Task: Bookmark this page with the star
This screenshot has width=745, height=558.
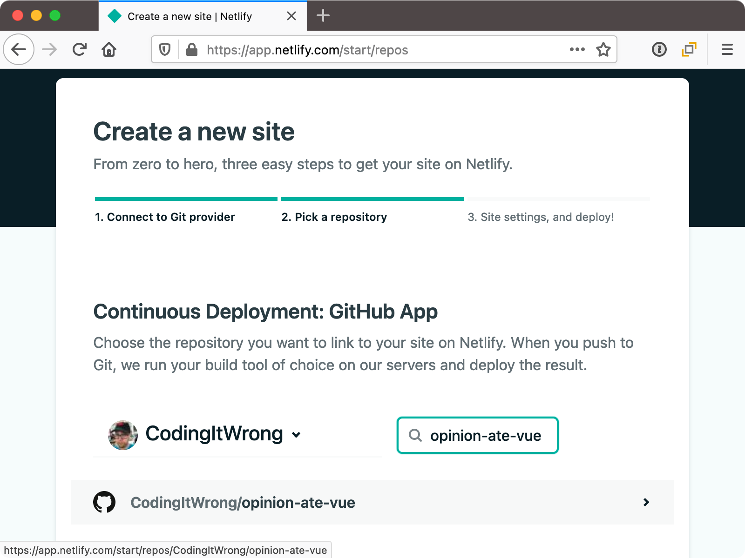Action: click(x=603, y=49)
